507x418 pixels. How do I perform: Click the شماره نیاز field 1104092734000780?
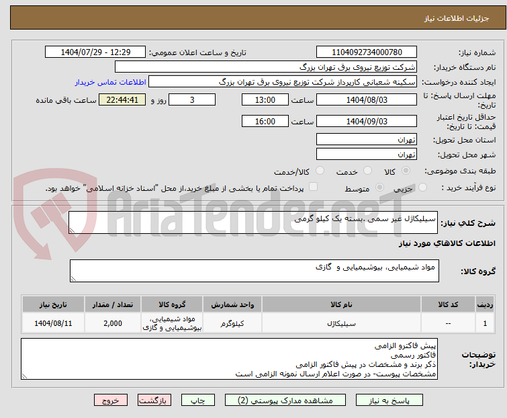pos(367,52)
